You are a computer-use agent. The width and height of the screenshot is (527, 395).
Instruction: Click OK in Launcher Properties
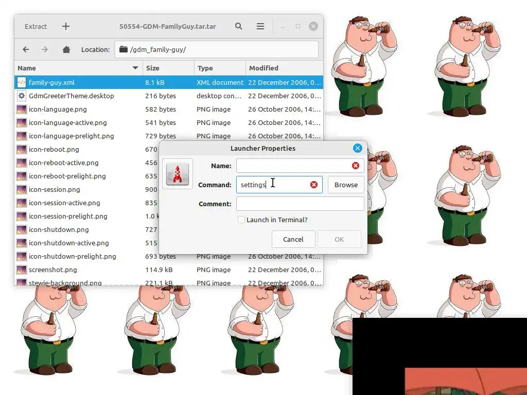339,239
